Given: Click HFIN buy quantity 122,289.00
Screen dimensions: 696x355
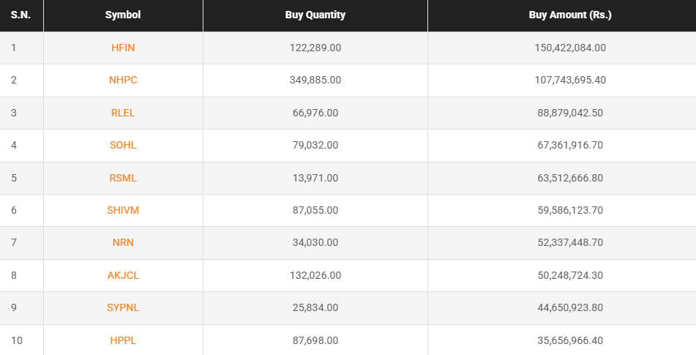Looking at the screenshot, I should click(315, 48).
